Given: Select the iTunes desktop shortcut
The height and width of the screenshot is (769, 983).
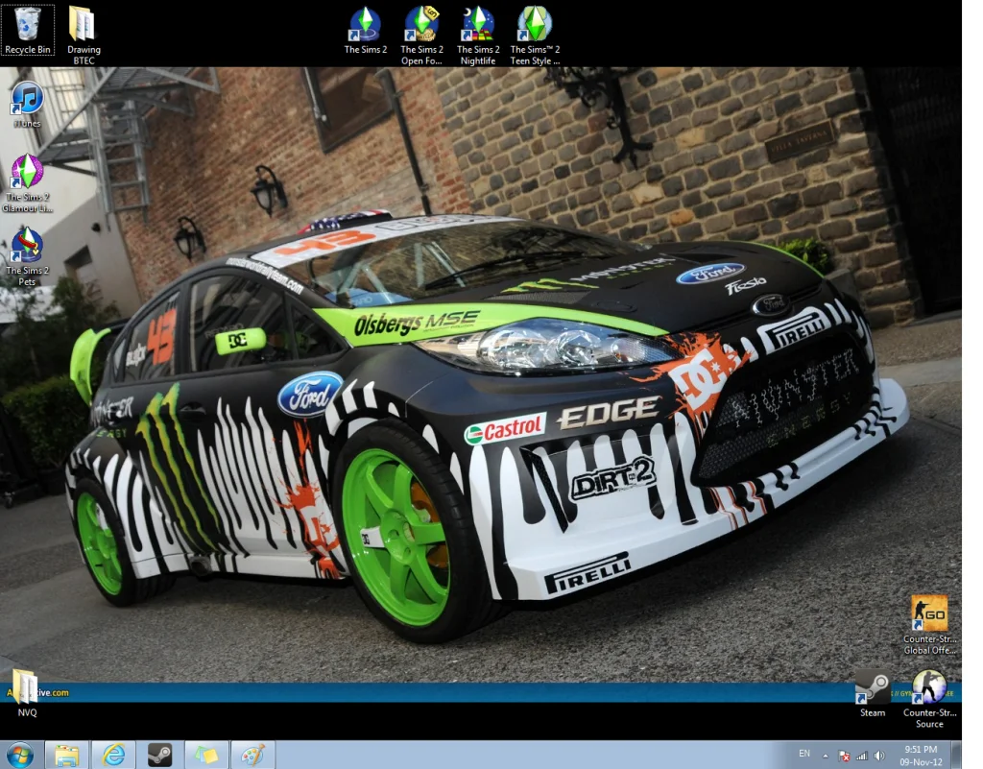Looking at the screenshot, I should click(27, 105).
